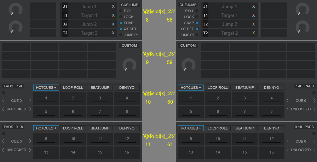Click the X beside Jump 2 on left deck
Viewport: 317px width, 162px height.
113,24
